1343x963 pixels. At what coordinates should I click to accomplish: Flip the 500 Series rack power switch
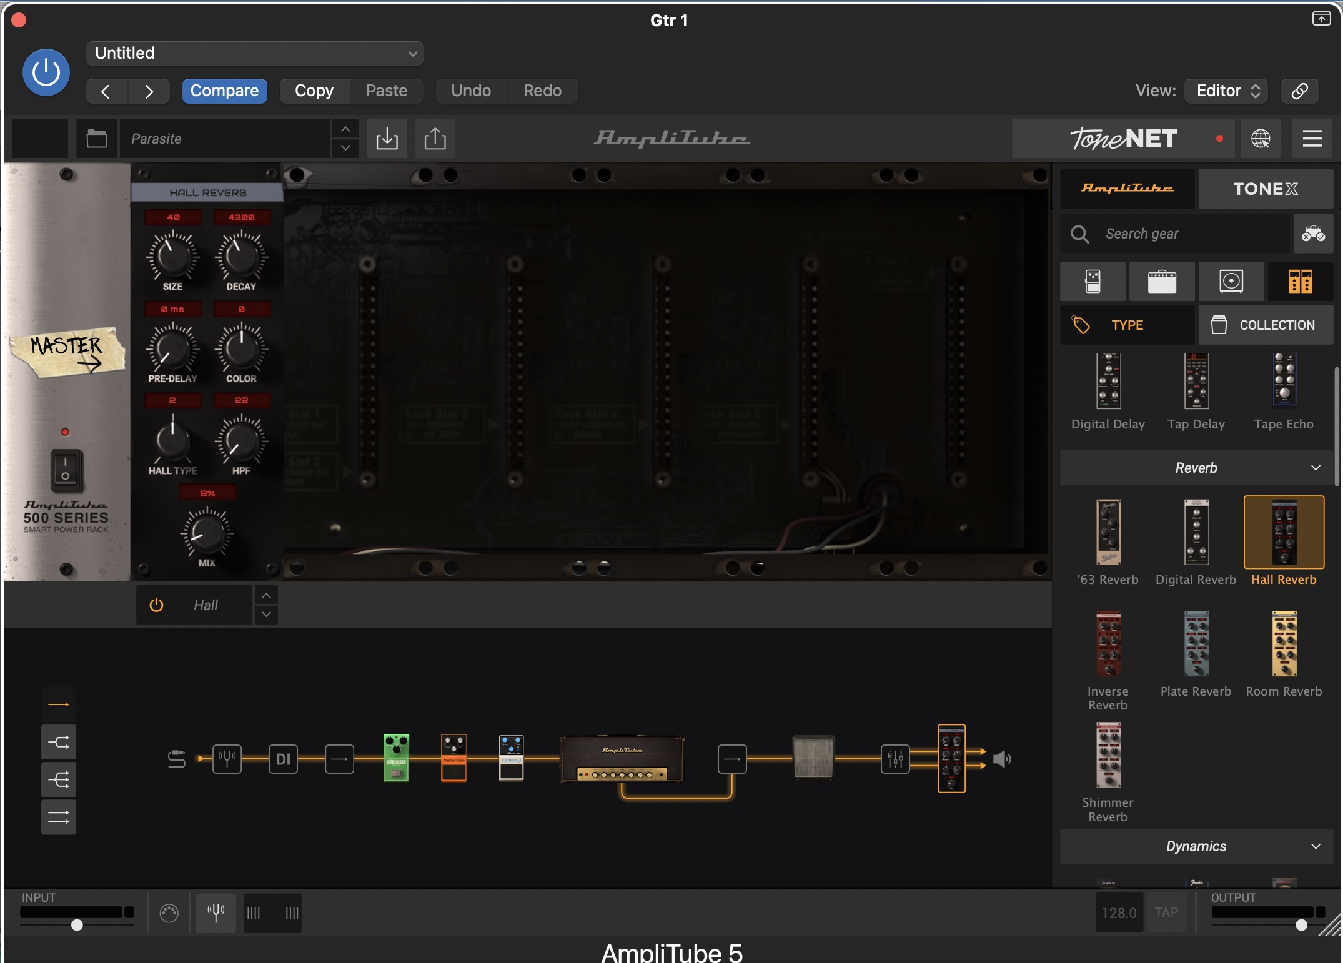point(66,469)
